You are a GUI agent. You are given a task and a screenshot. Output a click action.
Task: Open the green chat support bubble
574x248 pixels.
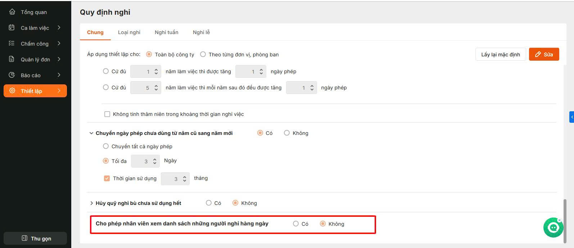pos(553,228)
